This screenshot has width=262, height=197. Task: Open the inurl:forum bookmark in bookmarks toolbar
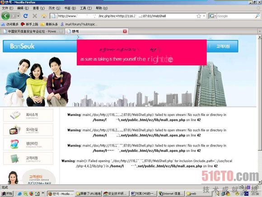pos(79,24)
